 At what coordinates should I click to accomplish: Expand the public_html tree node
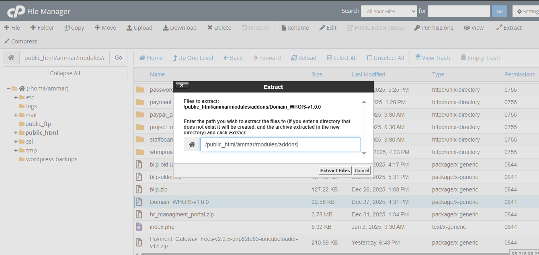(x=16, y=133)
